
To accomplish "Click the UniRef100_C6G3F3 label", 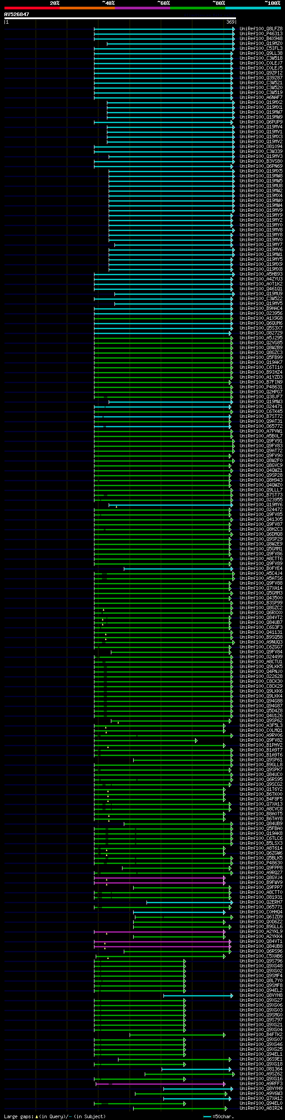I will click(x=261, y=628).
